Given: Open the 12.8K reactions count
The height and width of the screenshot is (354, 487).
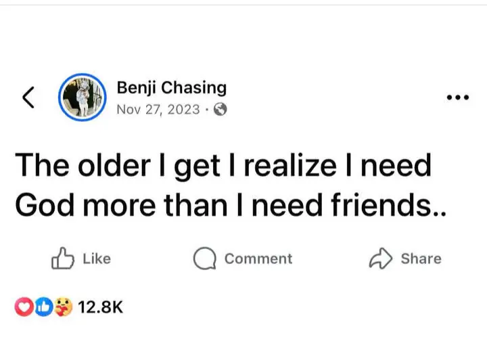Looking at the screenshot, I should (100, 307).
